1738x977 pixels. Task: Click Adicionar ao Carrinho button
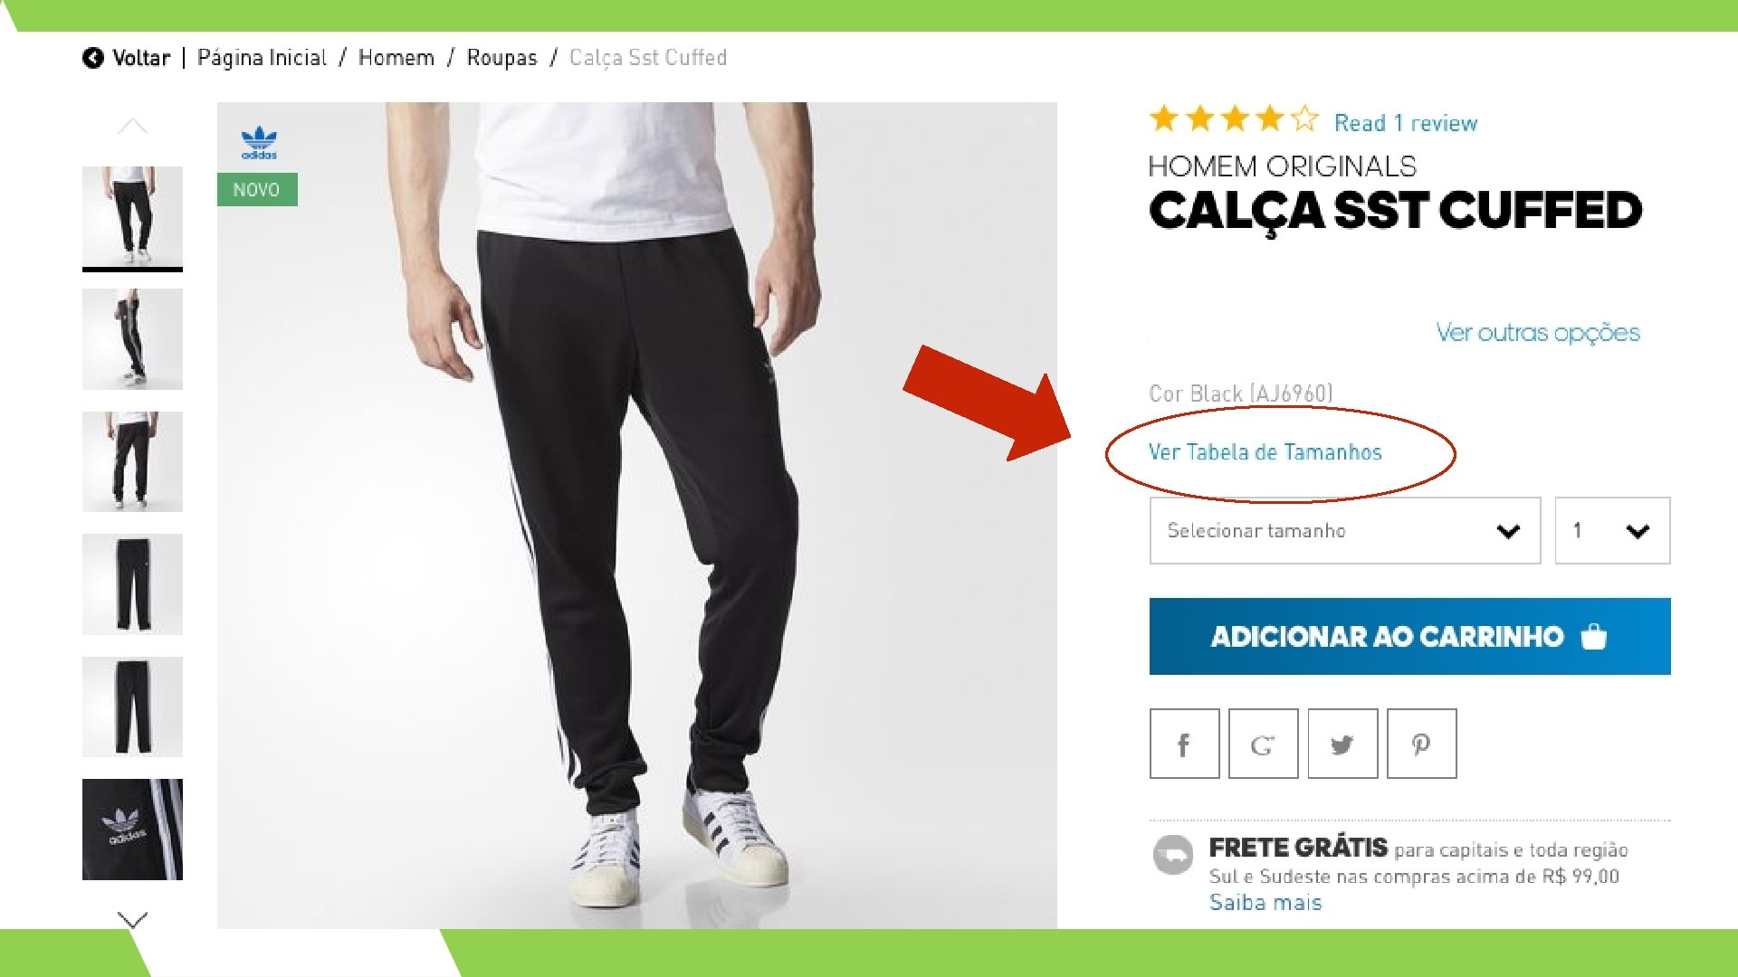[x=1409, y=636]
